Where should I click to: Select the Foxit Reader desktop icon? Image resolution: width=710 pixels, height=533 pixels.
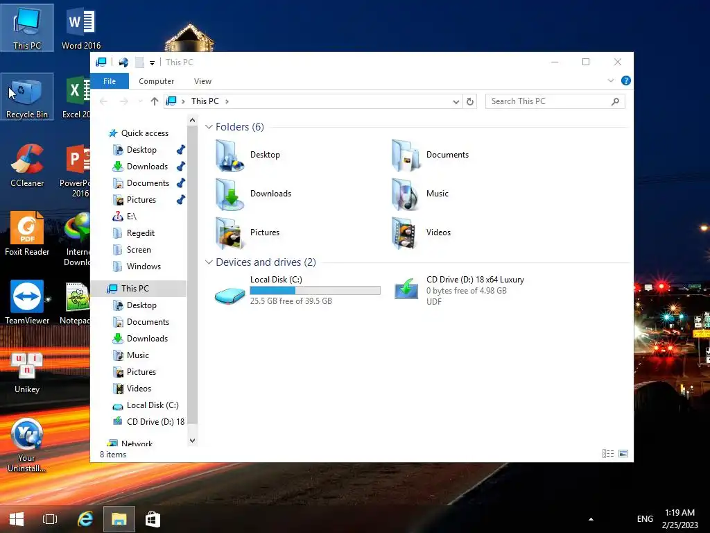[x=27, y=234]
